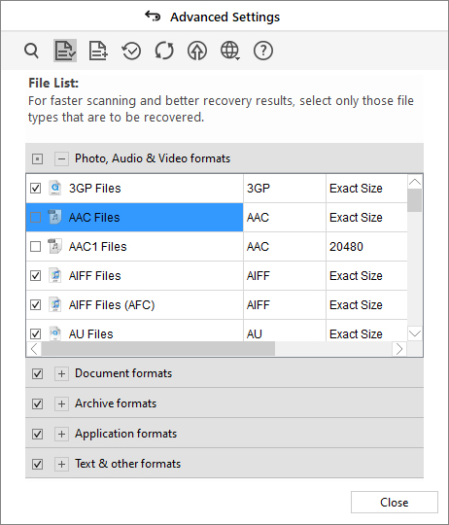449x525 pixels.
Task: Collapse Photo, Audio & Video formats section
Action: tap(61, 158)
